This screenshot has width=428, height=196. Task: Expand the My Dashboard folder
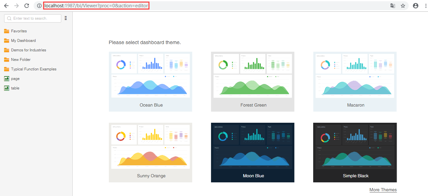[23, 41]
